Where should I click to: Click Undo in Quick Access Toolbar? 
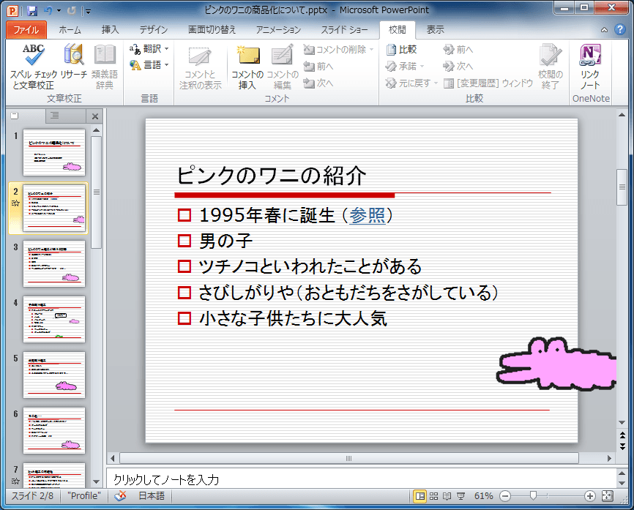[48, 10]
